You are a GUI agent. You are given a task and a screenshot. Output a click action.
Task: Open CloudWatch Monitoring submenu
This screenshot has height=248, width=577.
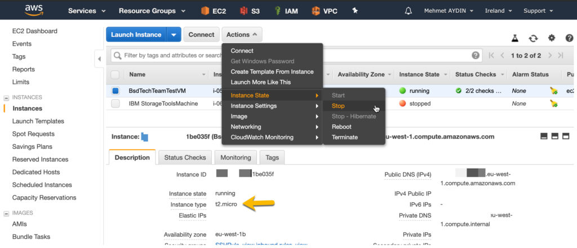(272, 138)
